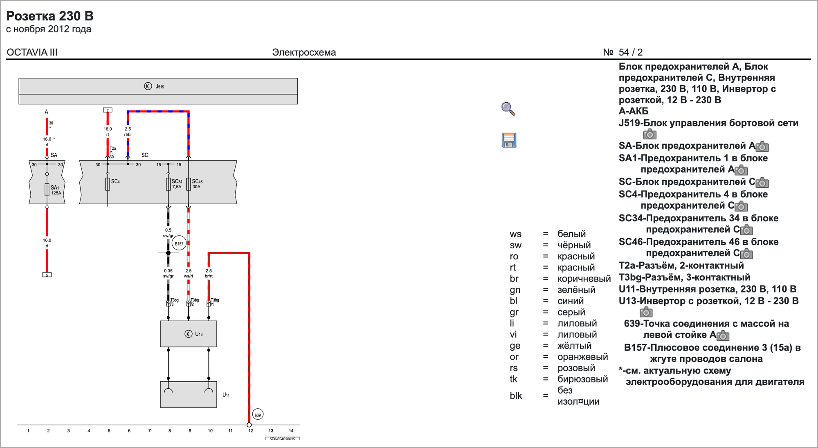Click the U13 inverter component box
This screenshot has height=448, width=818.
click(189, 334)
